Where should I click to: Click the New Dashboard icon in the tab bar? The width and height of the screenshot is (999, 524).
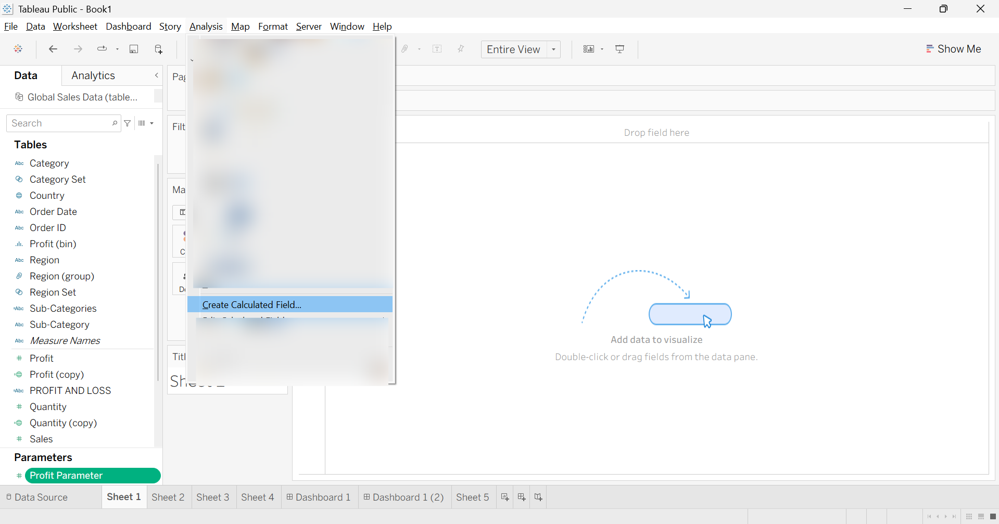tap(522, 497)
